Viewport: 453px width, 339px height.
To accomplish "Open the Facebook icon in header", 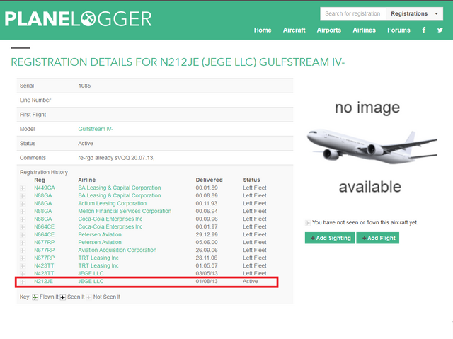I will tap(423, 30).
